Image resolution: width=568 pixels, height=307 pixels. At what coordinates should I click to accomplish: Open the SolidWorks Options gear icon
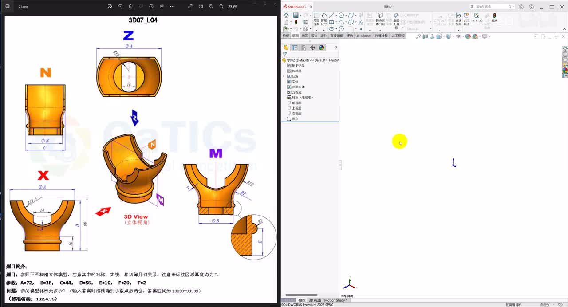tap(305, 29)
